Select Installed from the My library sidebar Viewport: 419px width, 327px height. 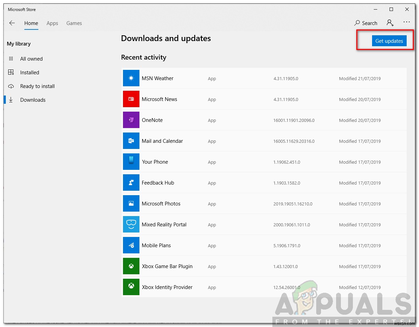pyautogui.click(x=29, y=72)
